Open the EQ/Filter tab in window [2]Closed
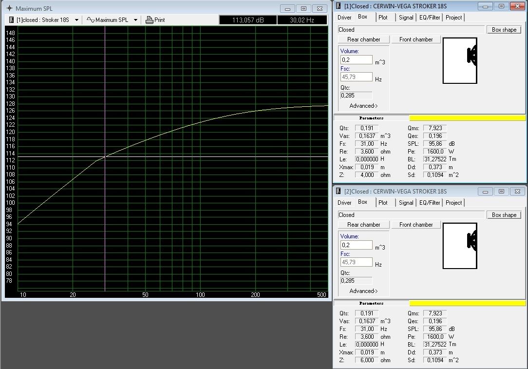This screenshot has width=528, height=369. coord(430,202)
